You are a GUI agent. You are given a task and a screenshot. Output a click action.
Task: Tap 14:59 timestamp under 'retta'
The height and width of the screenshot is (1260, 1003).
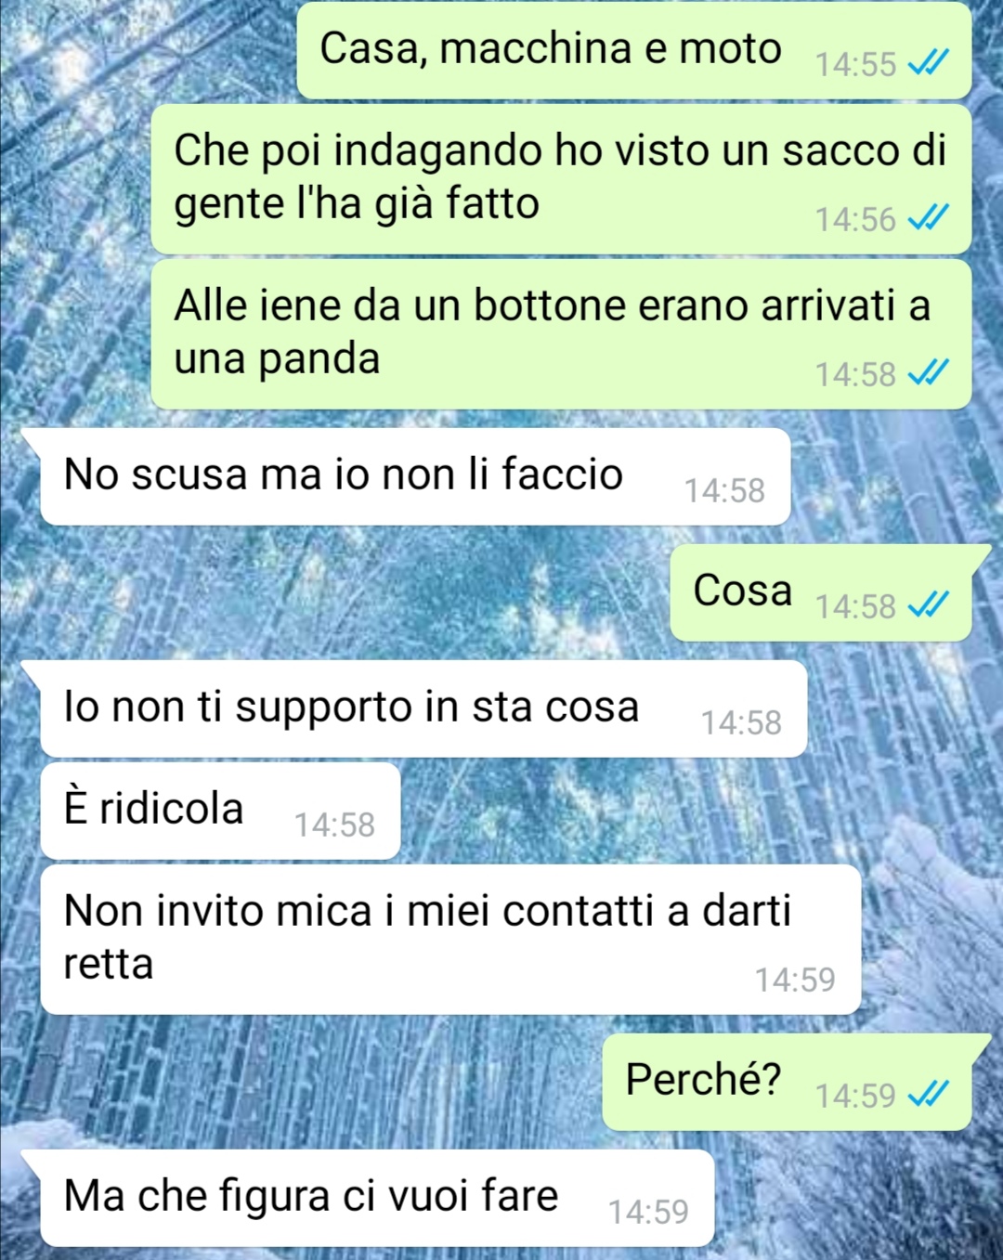click(795, 980)
